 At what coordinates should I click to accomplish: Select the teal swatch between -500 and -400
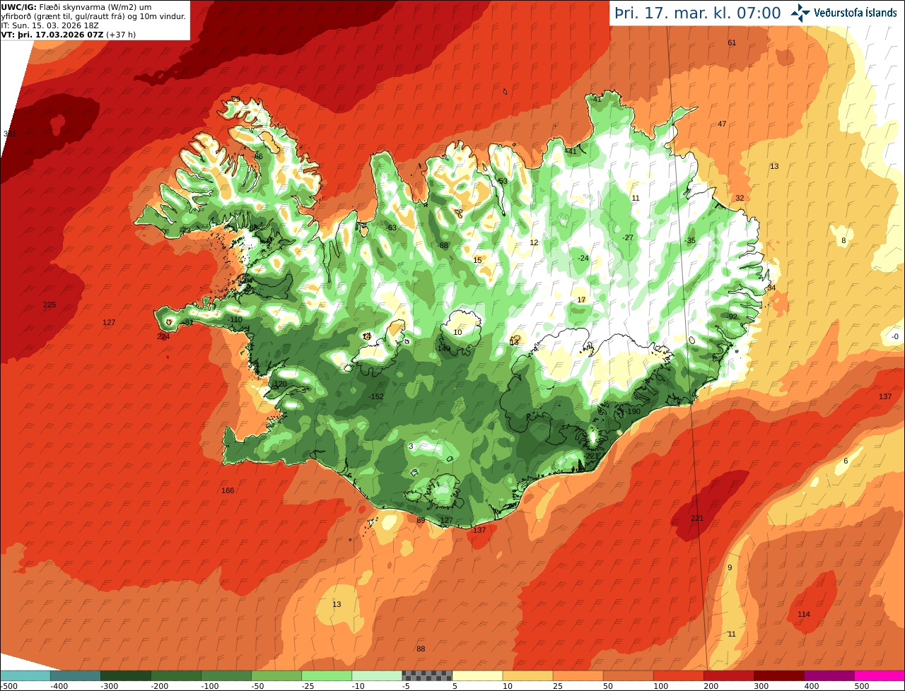[25, 675]
